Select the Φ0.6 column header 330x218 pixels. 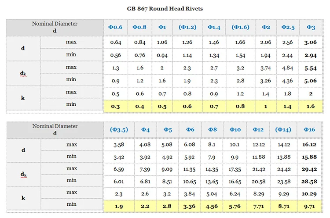(116, 27)
